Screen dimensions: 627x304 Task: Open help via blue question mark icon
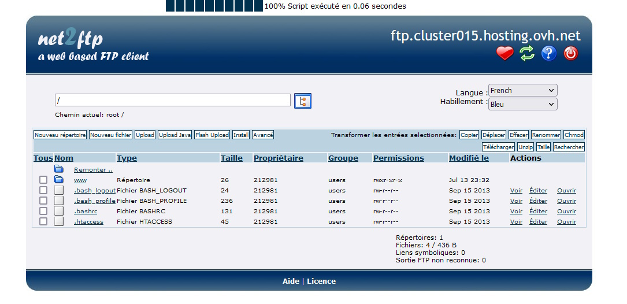point(548,54)
